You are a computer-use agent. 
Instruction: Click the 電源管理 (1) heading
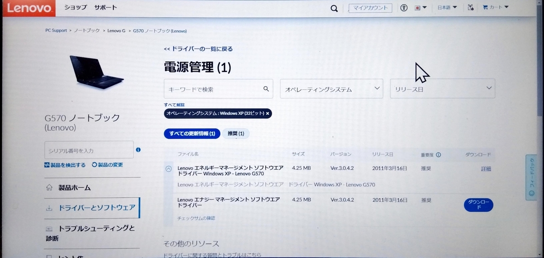(x=198, y=67)
